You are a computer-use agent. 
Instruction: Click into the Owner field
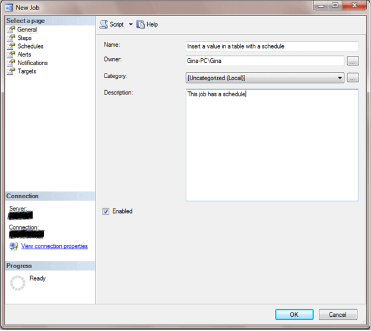pyautogui.click(x=265, y=61)
